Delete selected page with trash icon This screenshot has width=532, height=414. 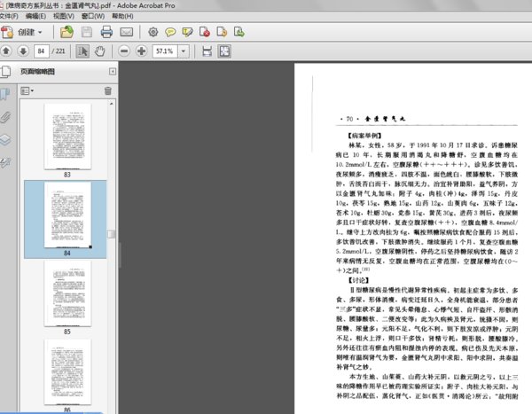click(x=108, y=90)
